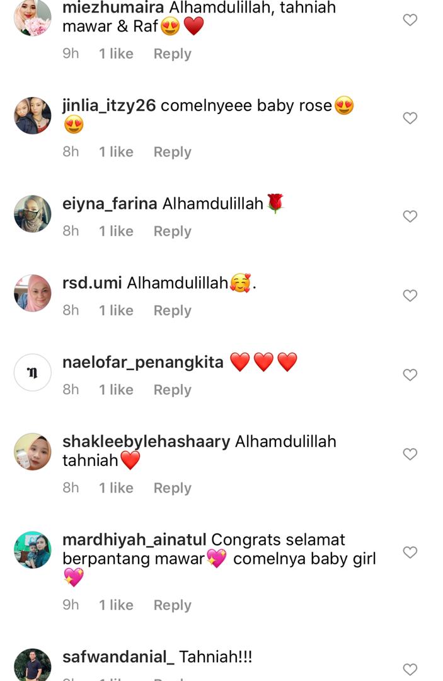443x681 pixels.
Task: Open naelofar_penangkita's logo avatar
Action: [33, 373]
